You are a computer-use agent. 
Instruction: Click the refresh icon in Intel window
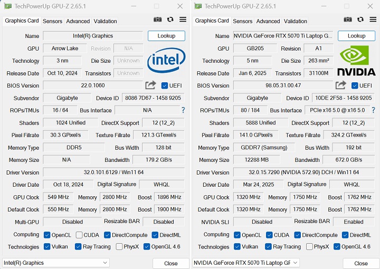[170, 20]
